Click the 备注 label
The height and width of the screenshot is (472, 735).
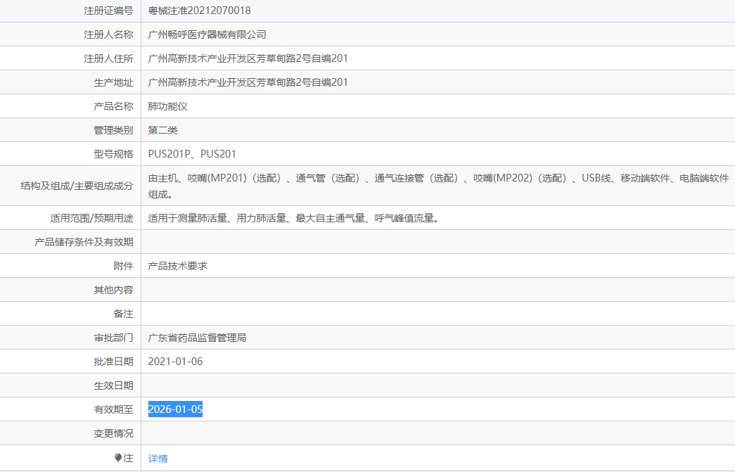click(123, 314)
